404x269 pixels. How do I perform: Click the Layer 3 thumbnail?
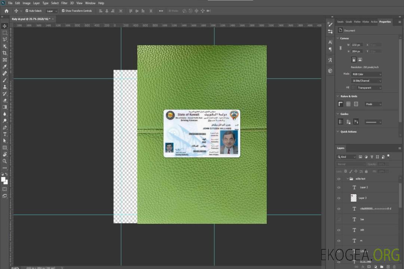click(x=354, y=198)
